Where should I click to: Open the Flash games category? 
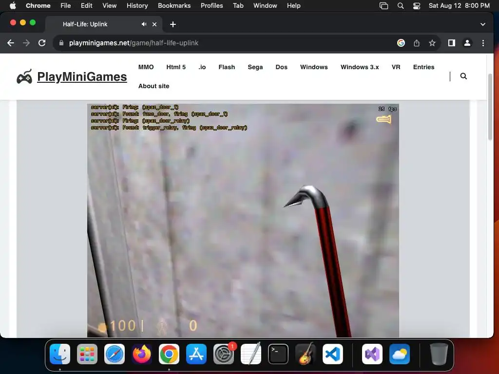pyautogui.click(x=227, y=67)
